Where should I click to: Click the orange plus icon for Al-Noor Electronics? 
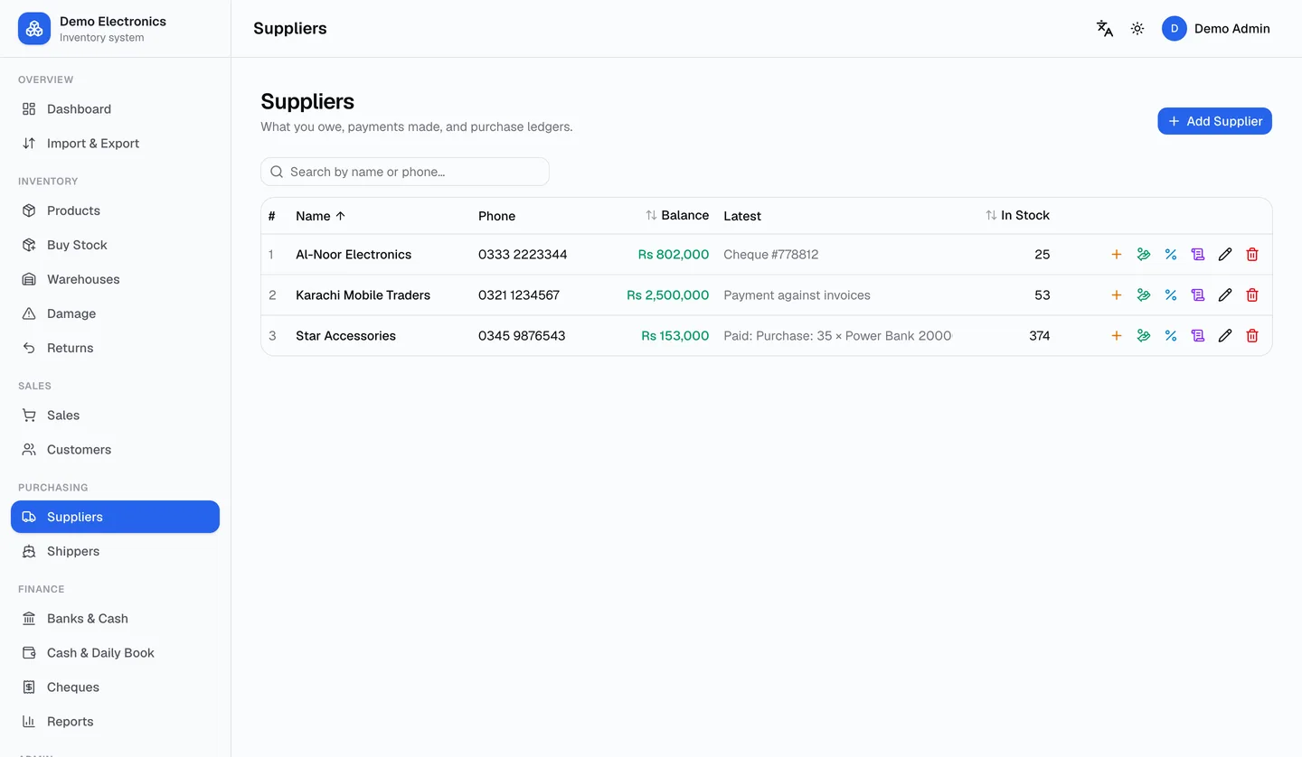tap(1117, 255)
